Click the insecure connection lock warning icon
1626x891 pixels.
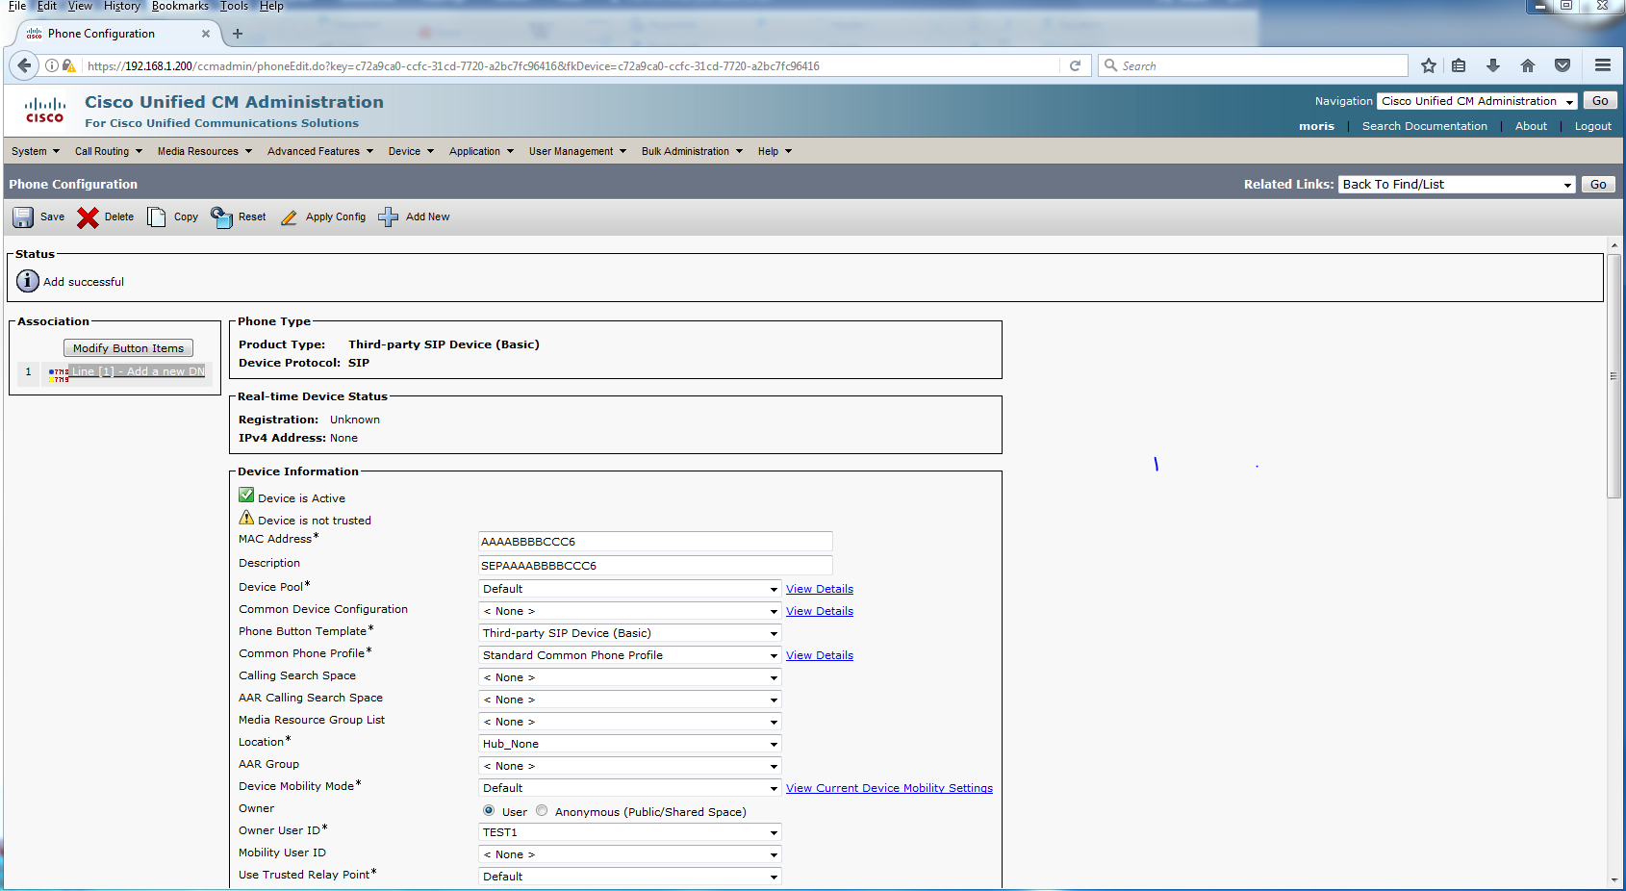pos(69,65)
